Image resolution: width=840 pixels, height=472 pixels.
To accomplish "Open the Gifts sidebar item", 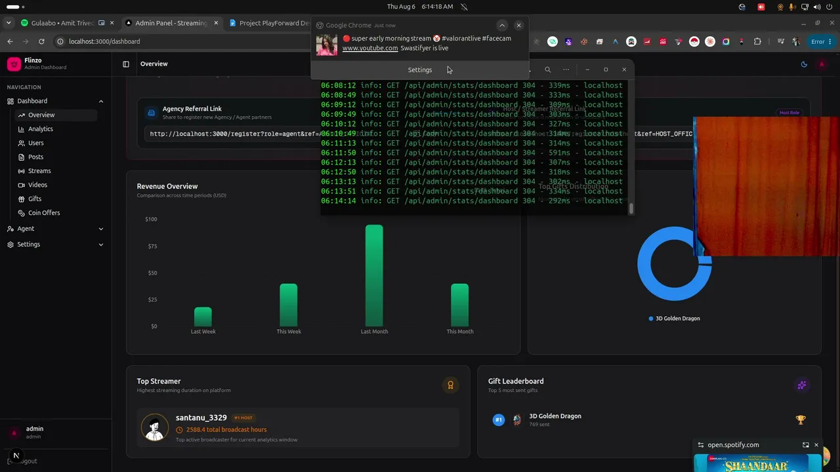I will [x=56, y=199].
